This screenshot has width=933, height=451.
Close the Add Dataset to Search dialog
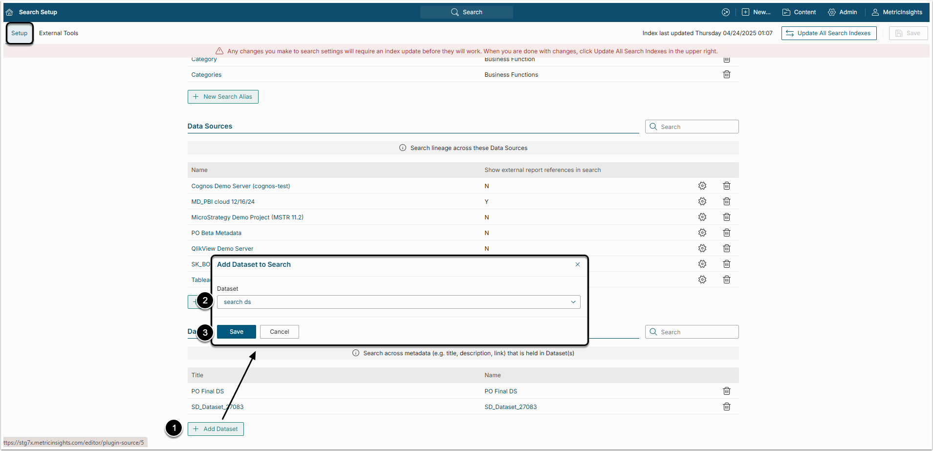tap(577, 264)
